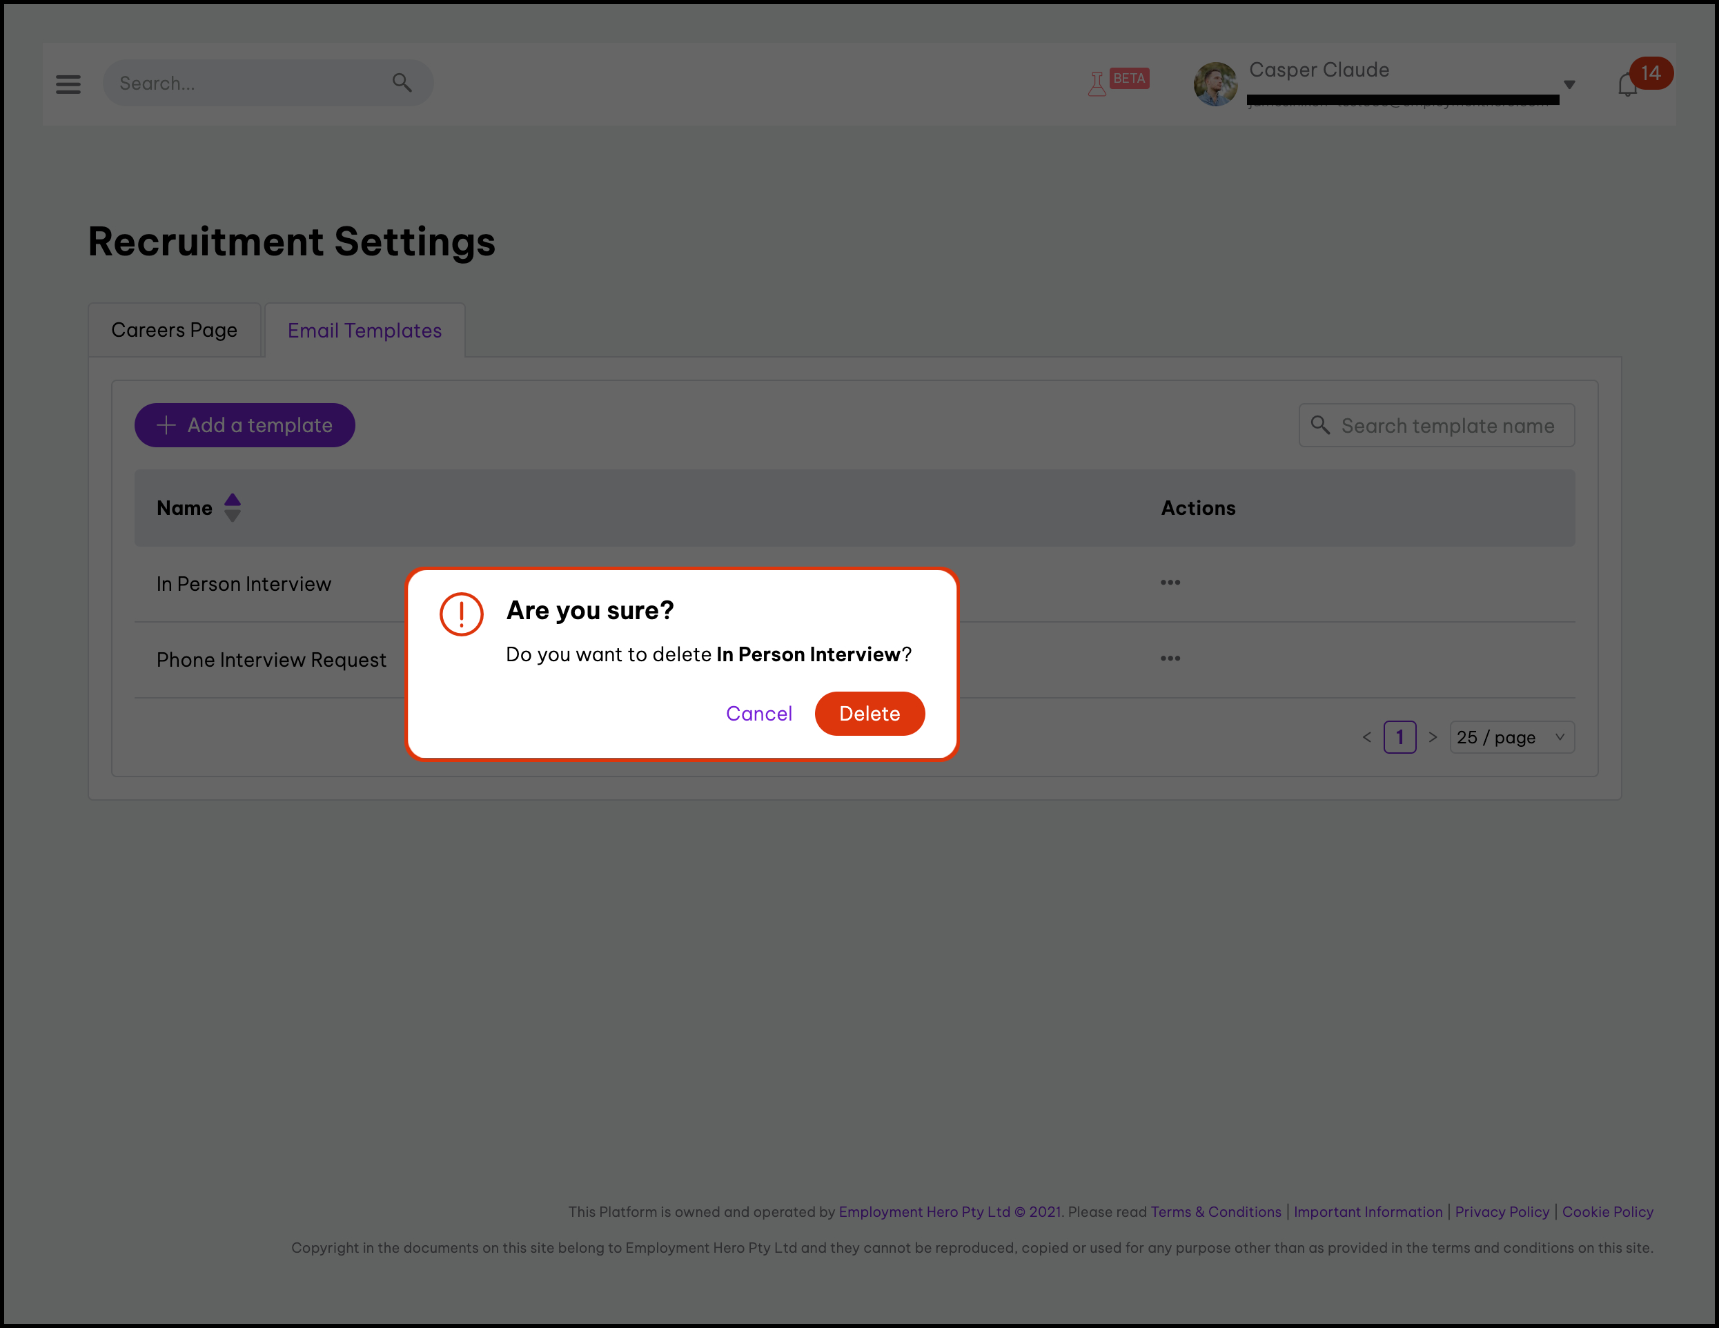1719x1328 pixels.
Task: Click the global search magnifier icon
Action: coord(402,83)
